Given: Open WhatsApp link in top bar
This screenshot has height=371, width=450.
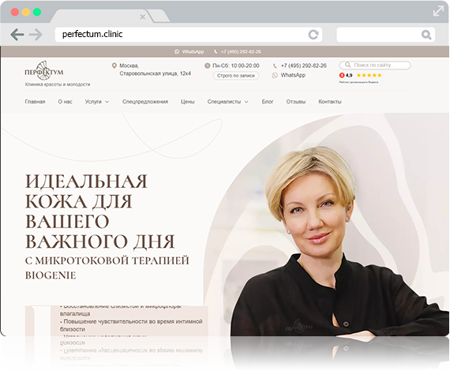Looking at the screenshot, I should [x=193, y=51].
